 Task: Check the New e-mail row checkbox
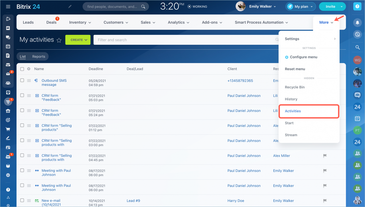point(22,200)
